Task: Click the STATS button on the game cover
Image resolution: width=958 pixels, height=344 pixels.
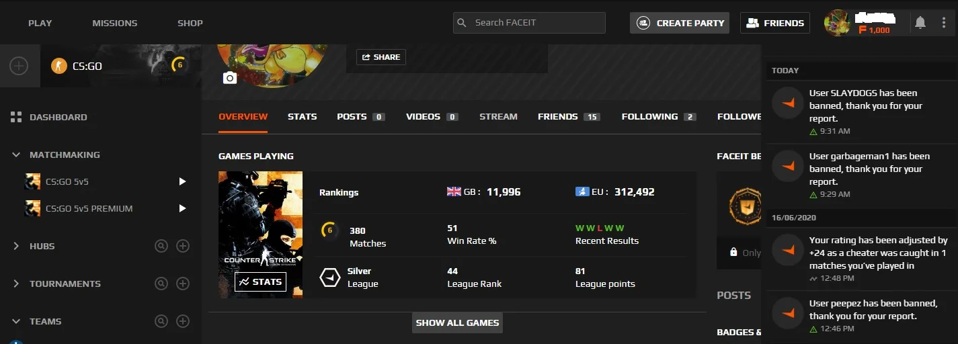Action: [260, 282]
